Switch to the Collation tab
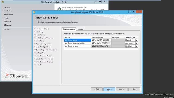The image size is (174, 98). pyautogui.click(x=80, y=29)
